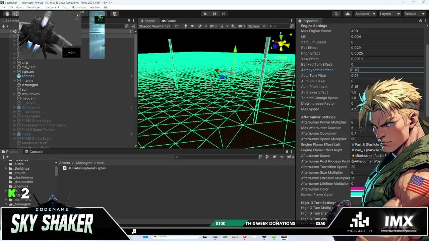
Task: Open cloud services via the cloud icon
Action: click(348, 14)
